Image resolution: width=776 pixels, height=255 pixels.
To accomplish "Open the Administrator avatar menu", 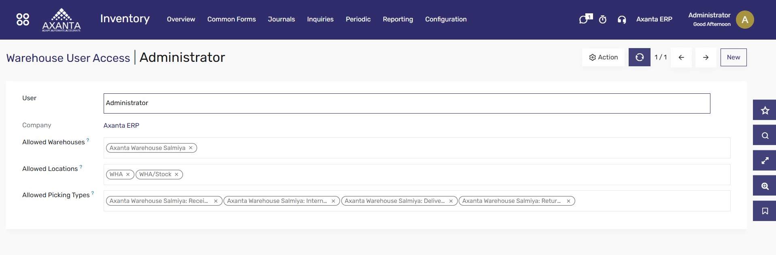I will pyautogui.click(x=745, y=19).
